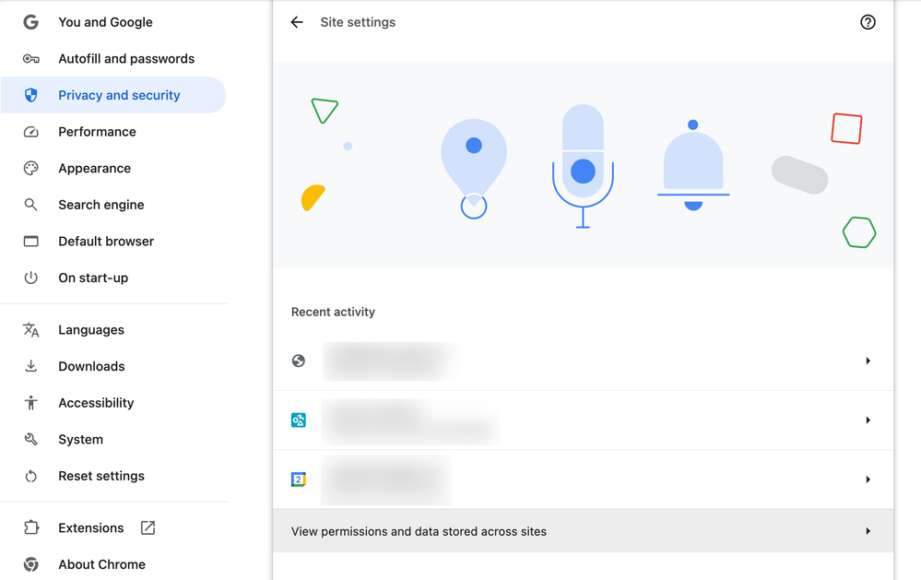921x580 pixels.
Task: Expand the recent activity row with the calendar icon
Action: (x=584, y=479)
